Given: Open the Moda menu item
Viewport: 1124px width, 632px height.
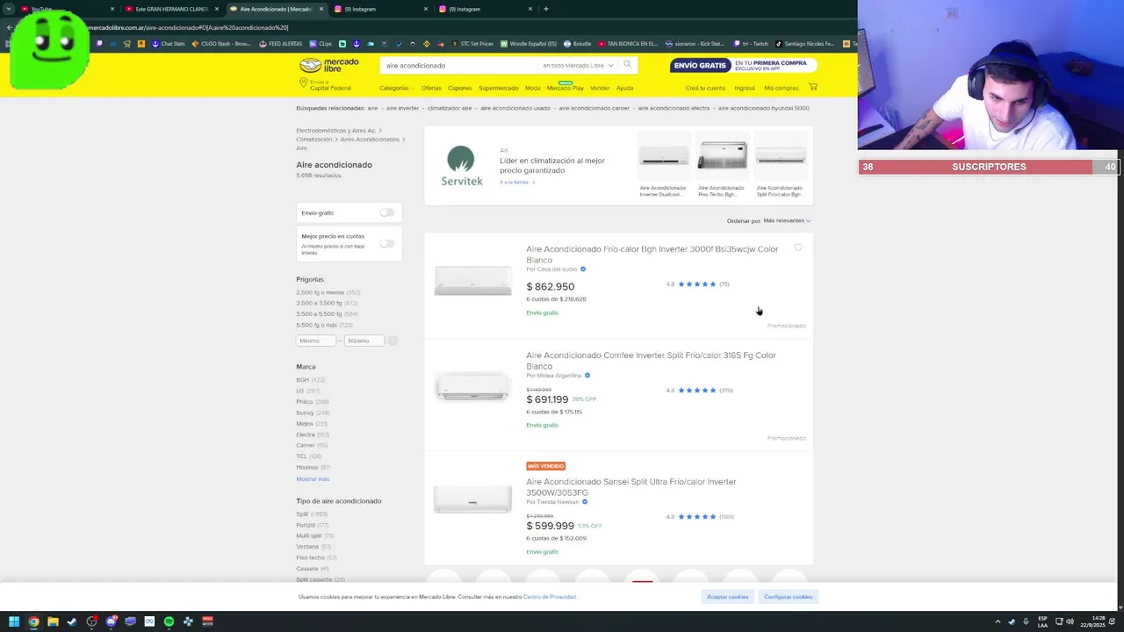Looking at the screenshot, I should coord(533,88).
